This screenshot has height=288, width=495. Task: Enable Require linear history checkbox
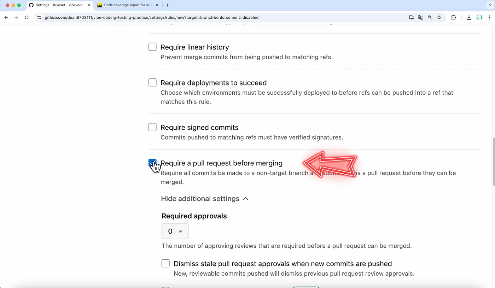(x=152, y=47)
